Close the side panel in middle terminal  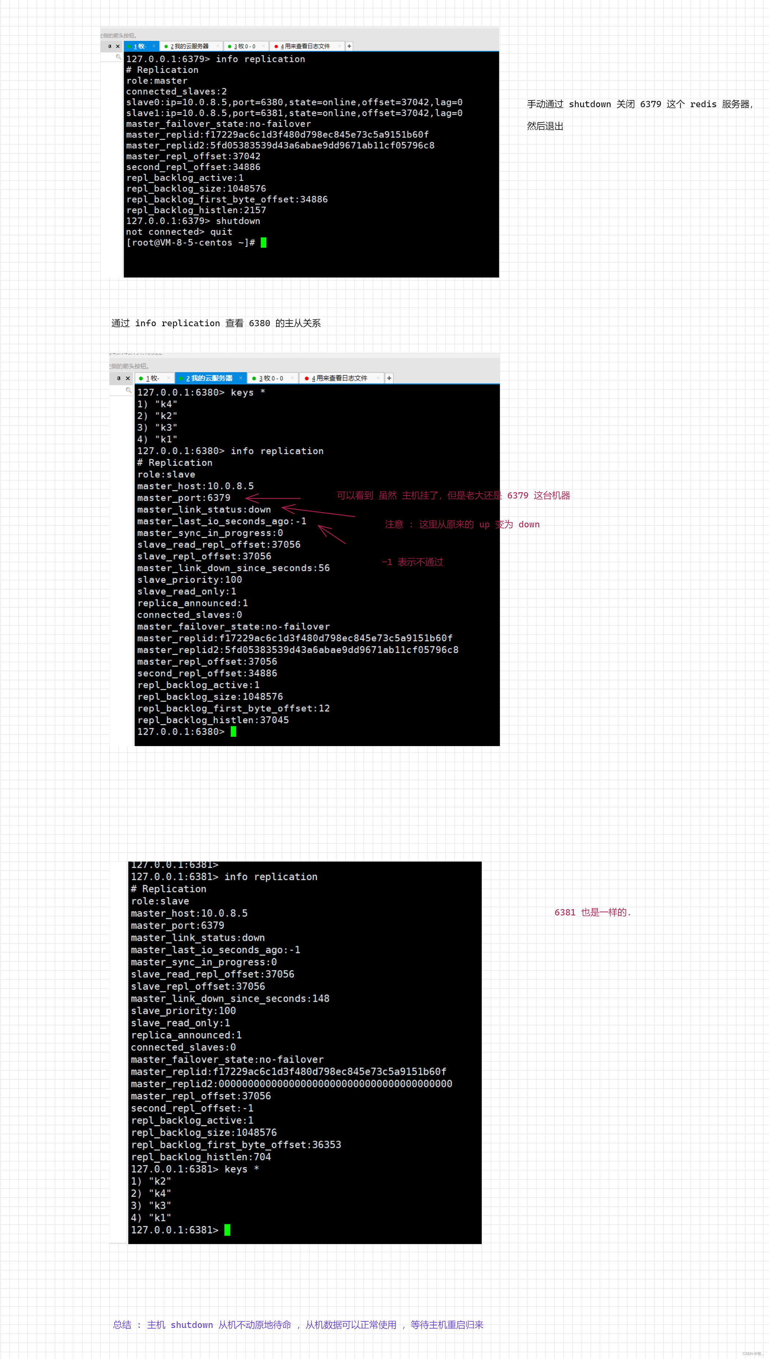click(x=128, y=378)
